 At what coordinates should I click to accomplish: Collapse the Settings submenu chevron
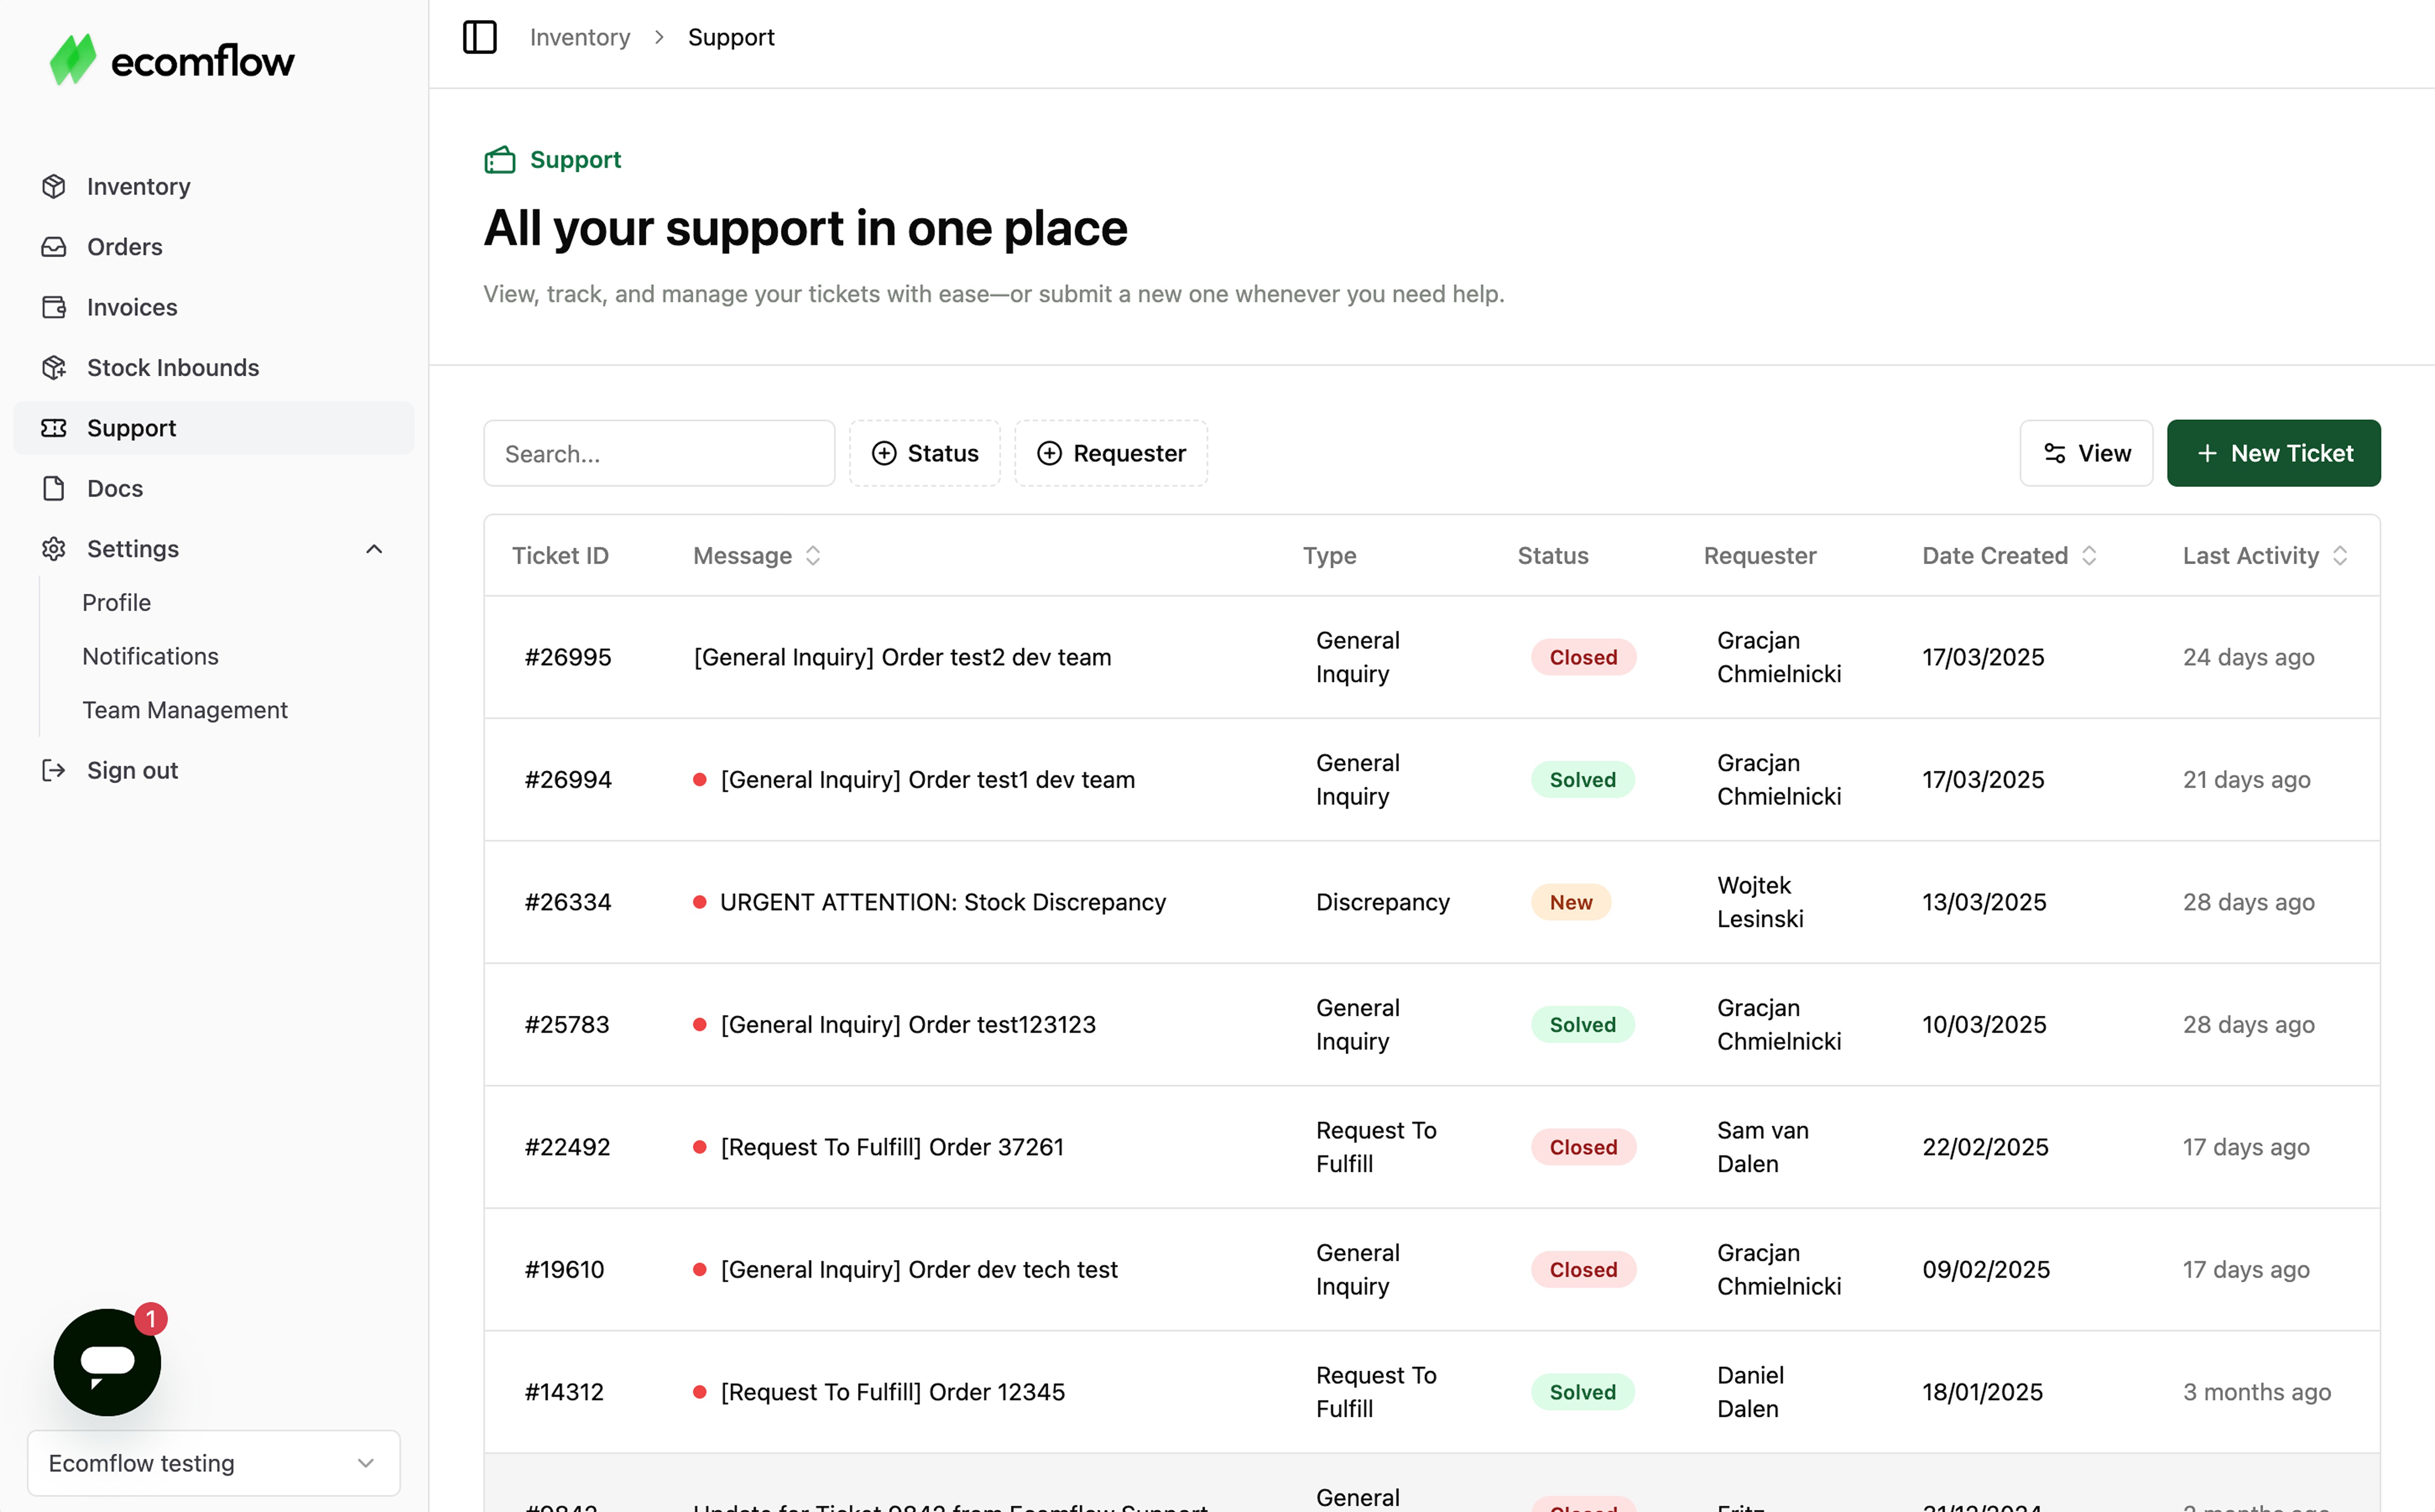point(374,549)
